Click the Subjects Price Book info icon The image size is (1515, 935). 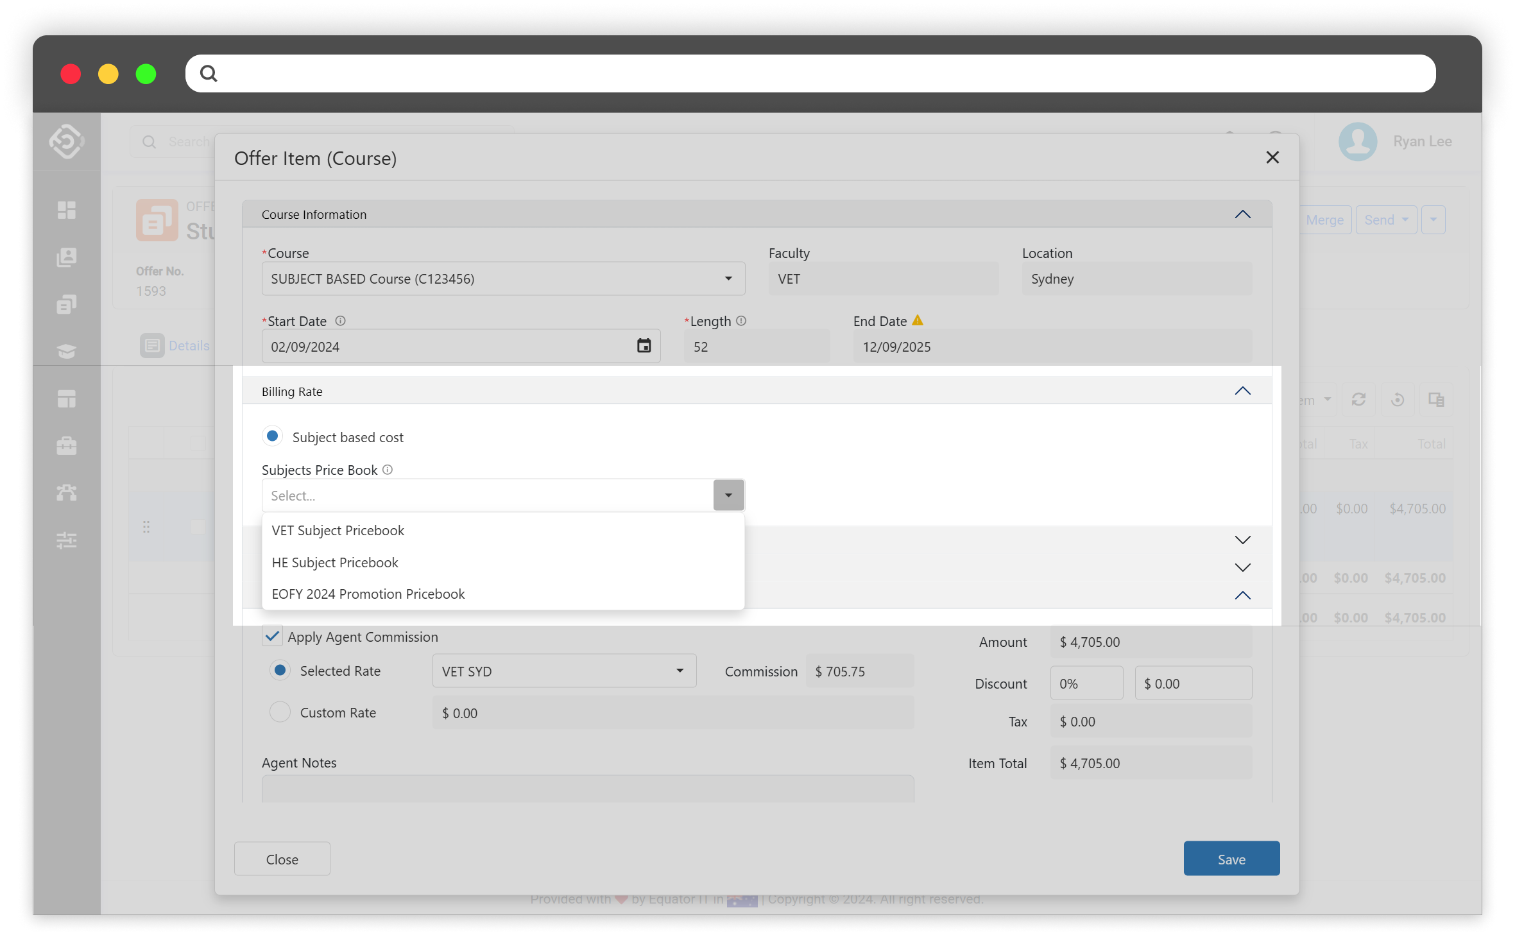(x=388, y=470)
